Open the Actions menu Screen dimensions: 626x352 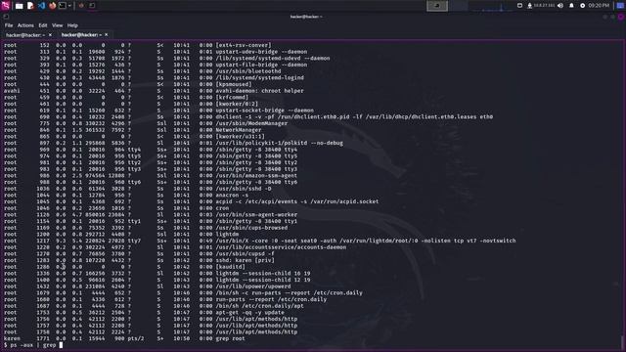25,25
